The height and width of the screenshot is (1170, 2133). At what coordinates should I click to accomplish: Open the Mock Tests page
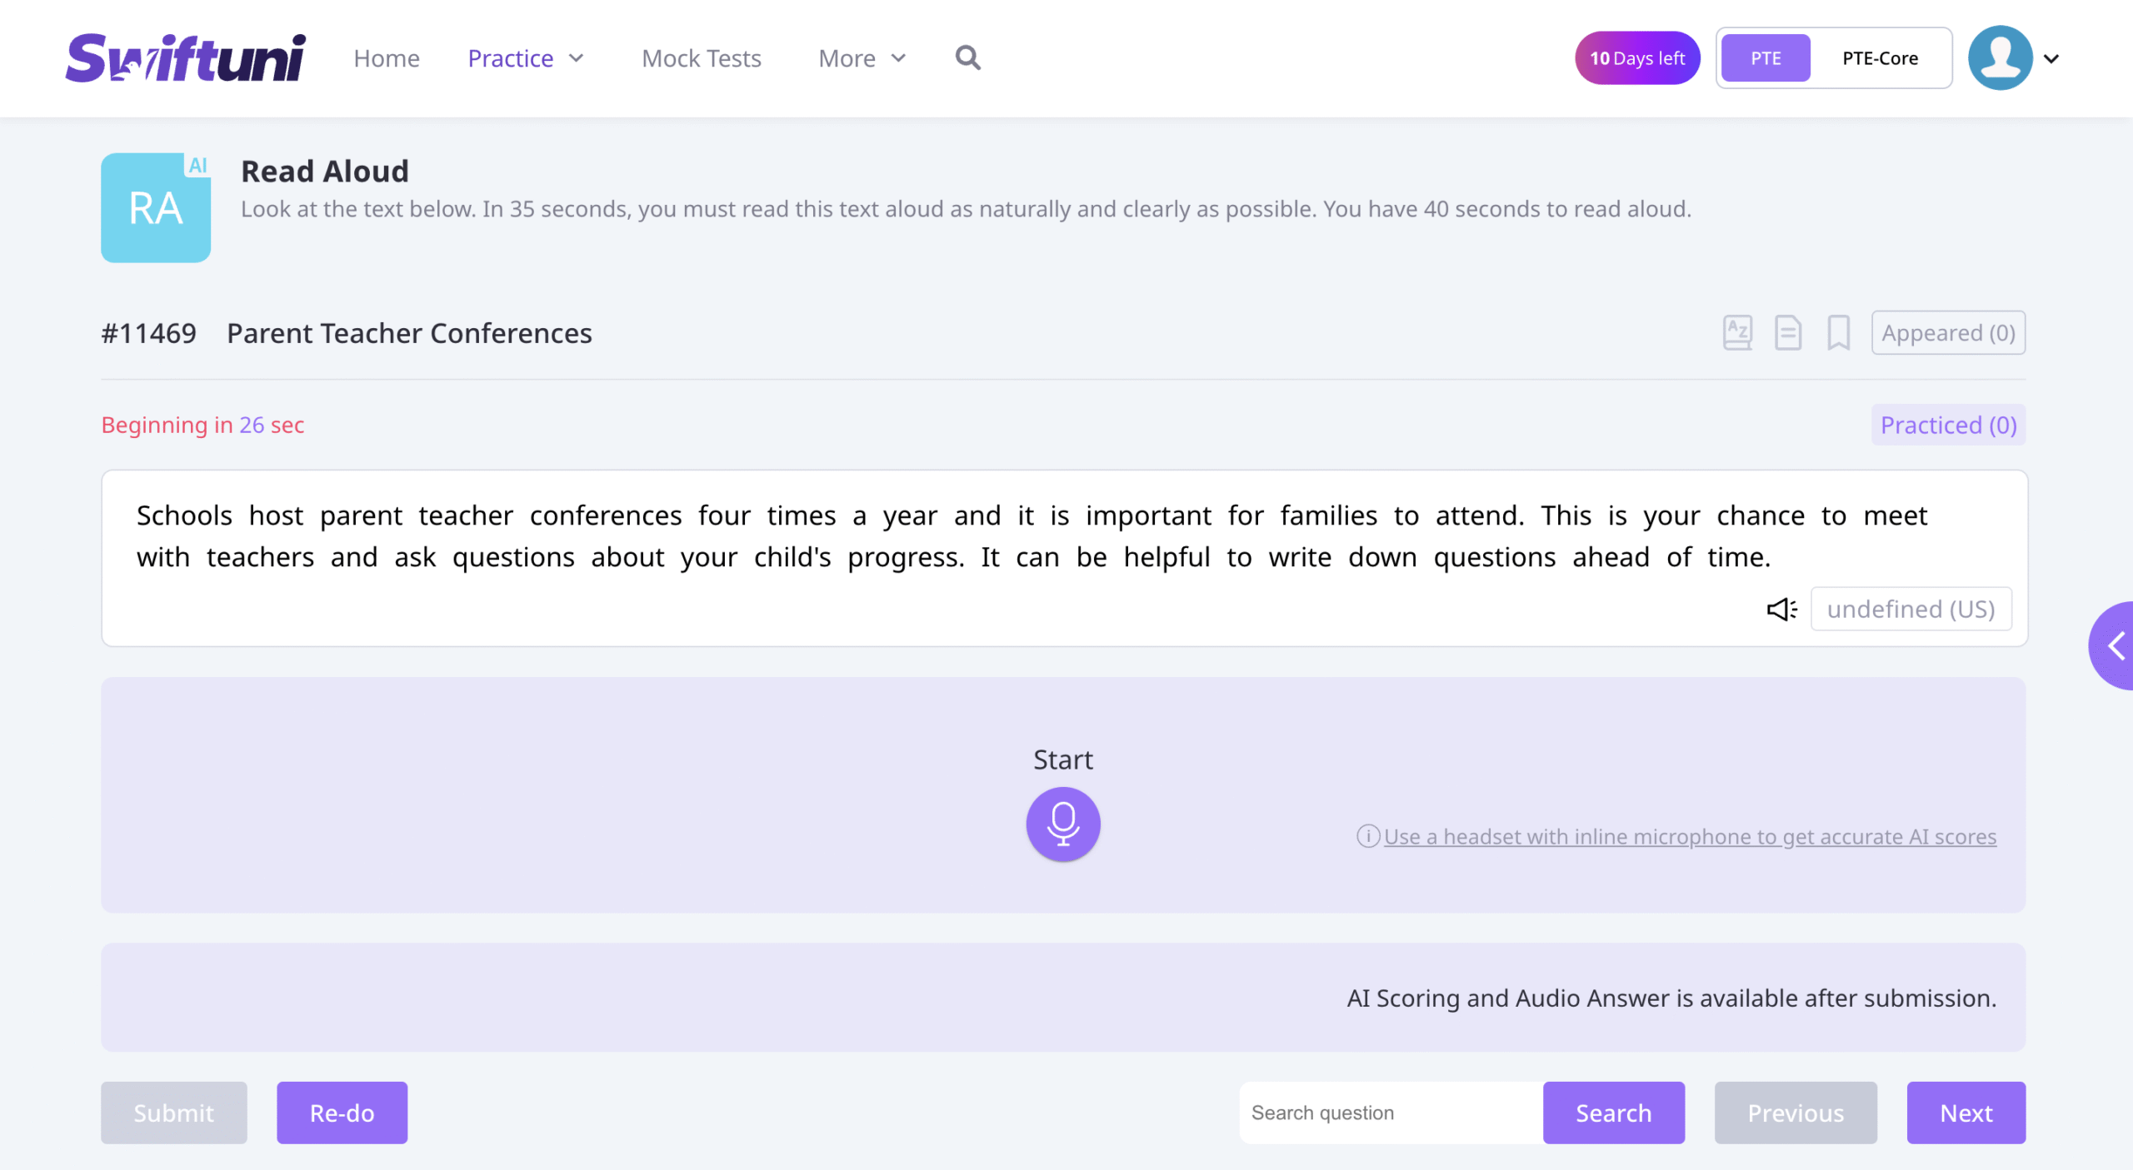(701, 58)
